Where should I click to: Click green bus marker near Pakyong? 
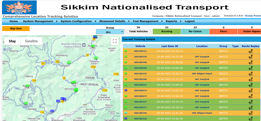point(96,58)
